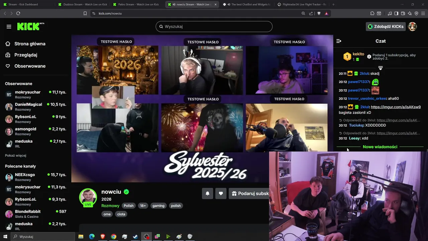Select the Polish tag
This screenshot has width=428, height=241.
pos(128,206)
